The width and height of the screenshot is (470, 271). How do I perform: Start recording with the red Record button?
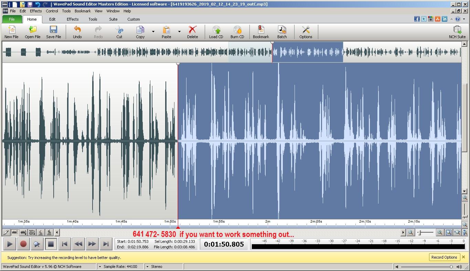(23, 244)
